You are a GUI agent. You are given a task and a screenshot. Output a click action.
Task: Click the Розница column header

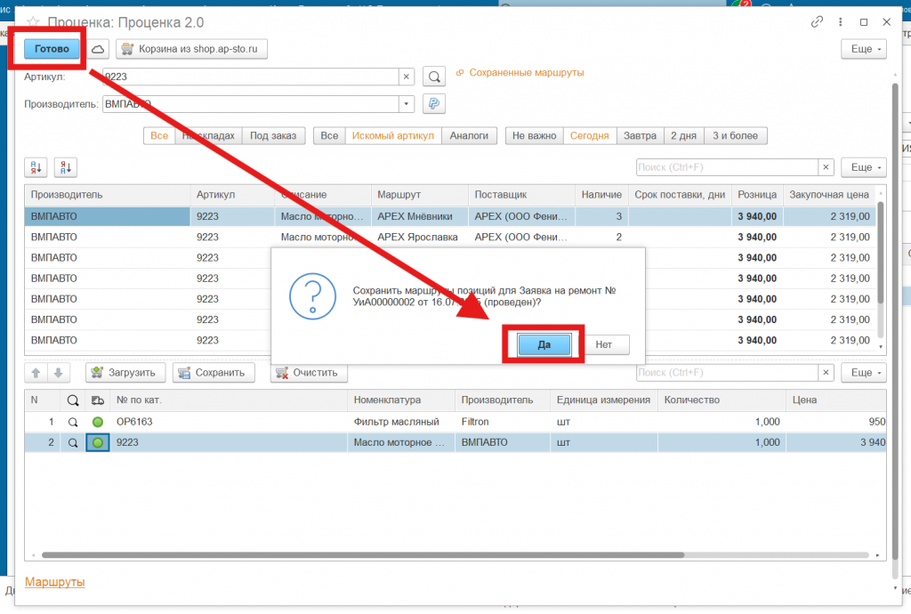click(756, 194)
